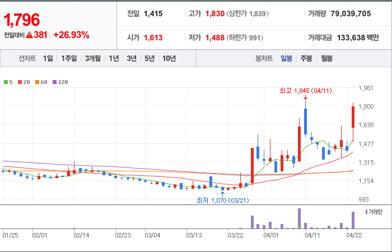Screen dimensions: 392x252
Task: Click the 1,315 price axis label
Action: [x=366, y=162]
